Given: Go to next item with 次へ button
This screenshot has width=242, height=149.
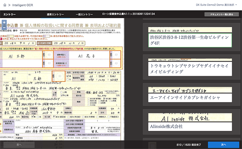Looking at the screenshot, I should coord(223,145).
